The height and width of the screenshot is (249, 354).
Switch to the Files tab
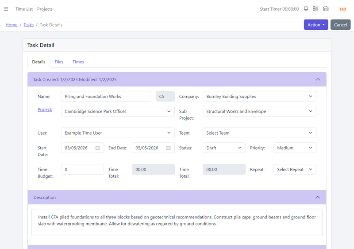[59, 62]
